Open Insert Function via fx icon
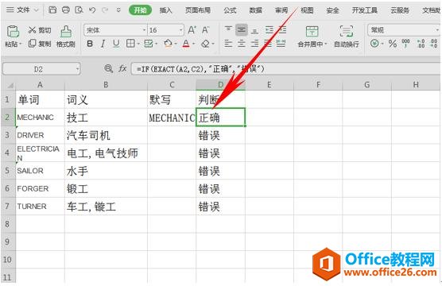The image size is (442, 286). (122, 68)
